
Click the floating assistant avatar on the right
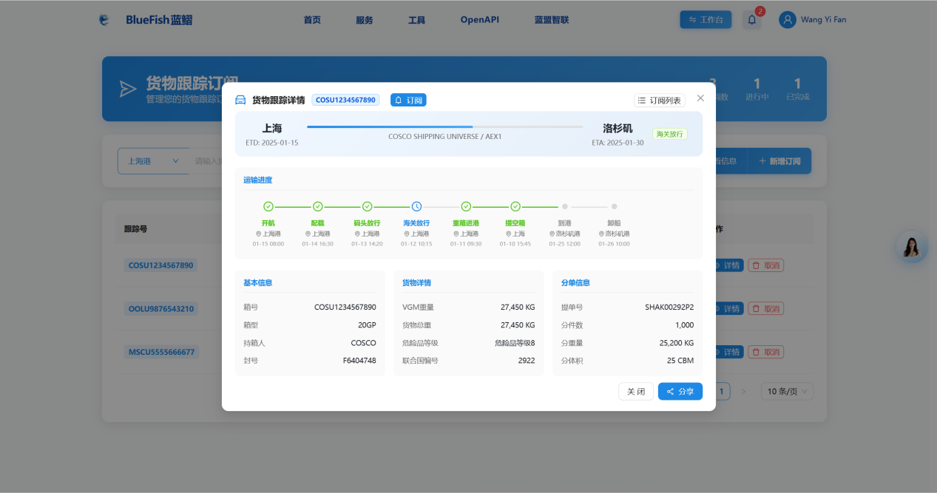click(x=911, y=247)
